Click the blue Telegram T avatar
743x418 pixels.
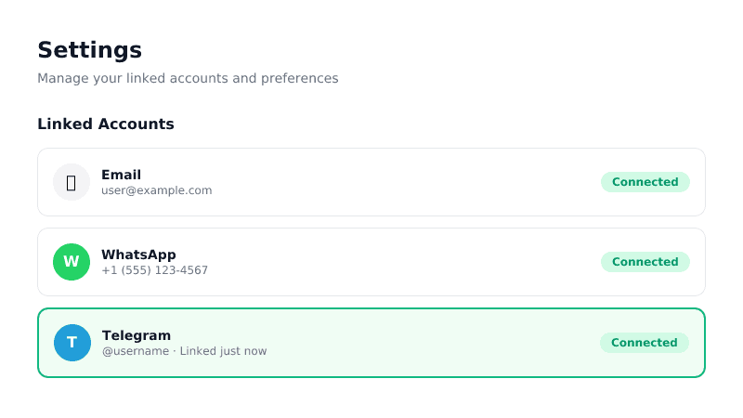pos(72,343)
